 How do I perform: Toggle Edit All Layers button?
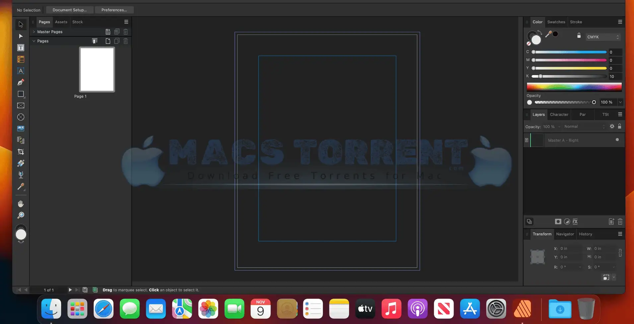click(x=529, y=222)
